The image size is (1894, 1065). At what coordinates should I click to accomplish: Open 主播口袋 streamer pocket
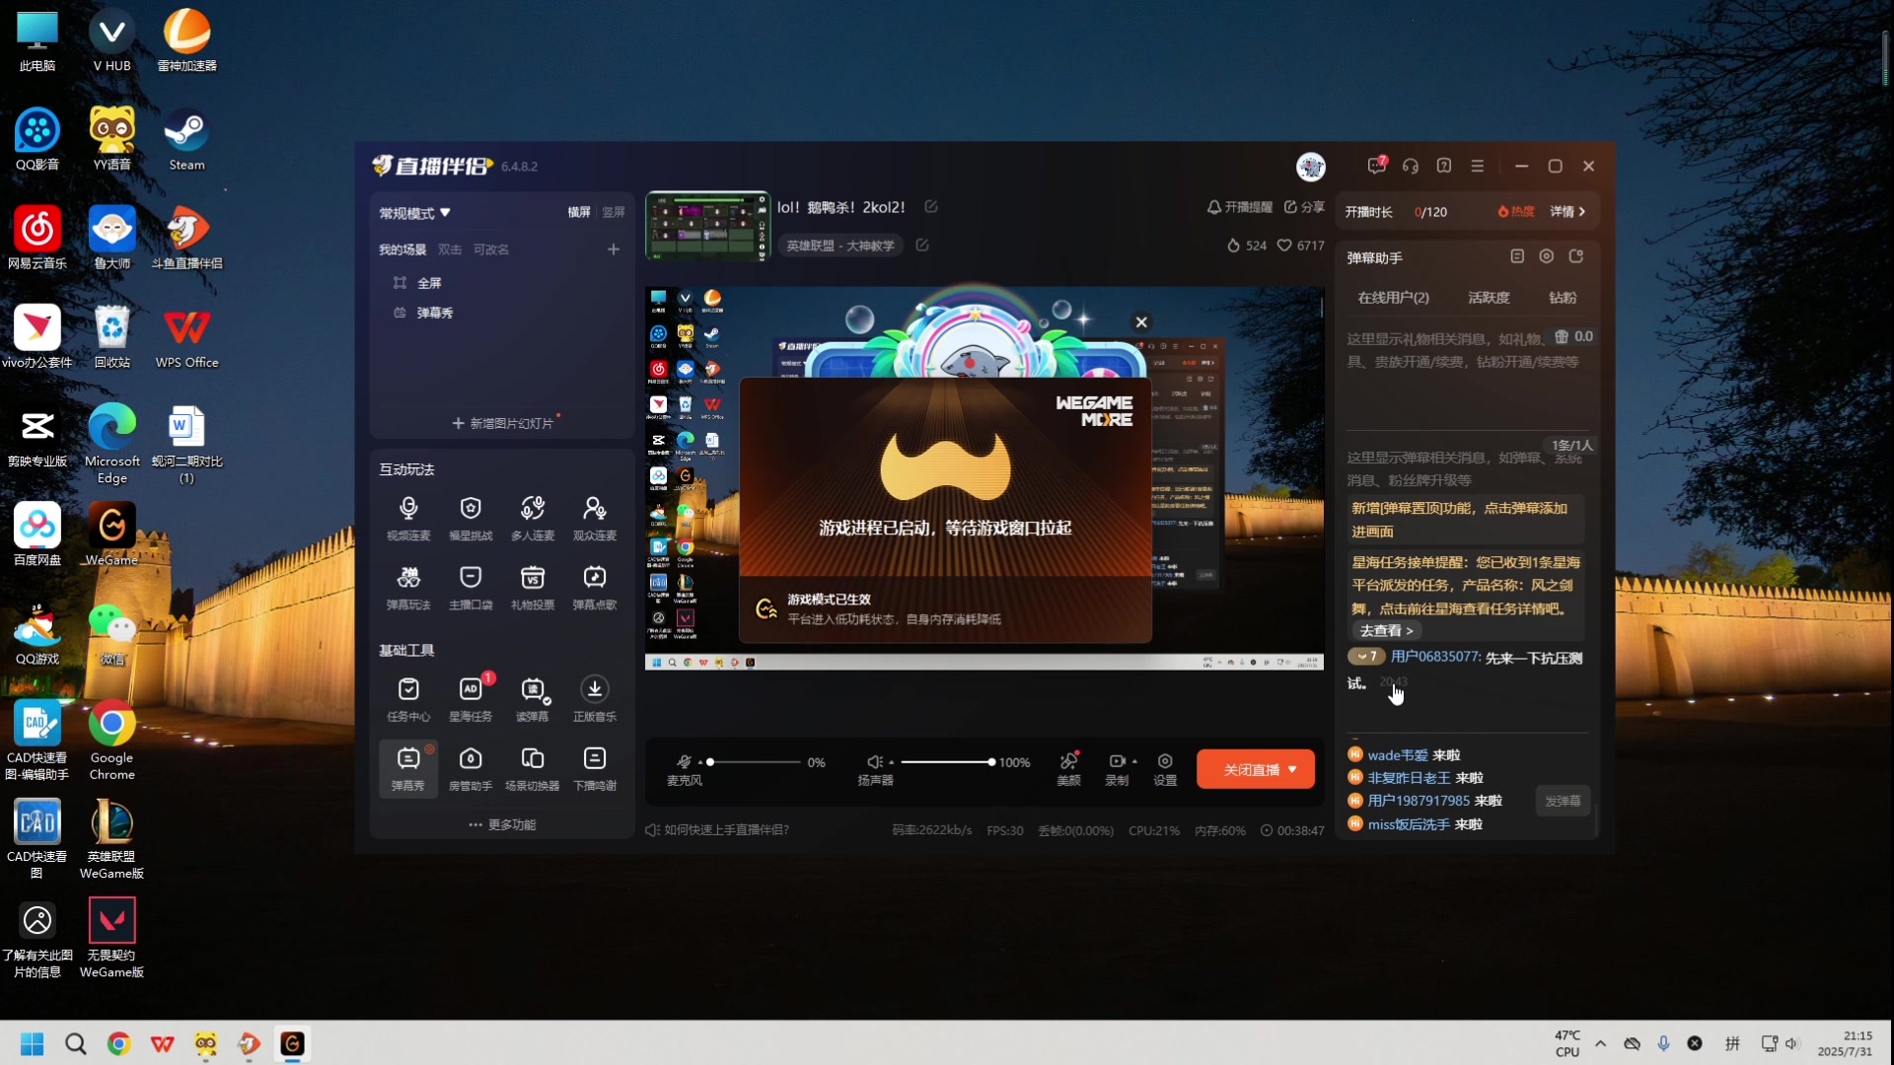(x=471, y=588)
